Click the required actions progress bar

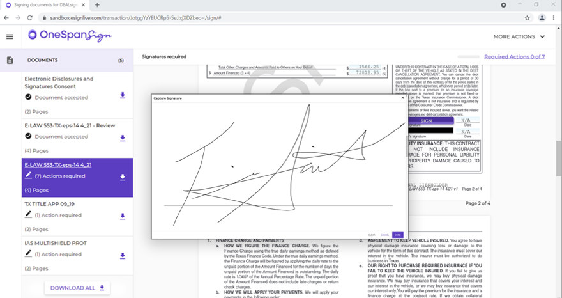point(468,57)
